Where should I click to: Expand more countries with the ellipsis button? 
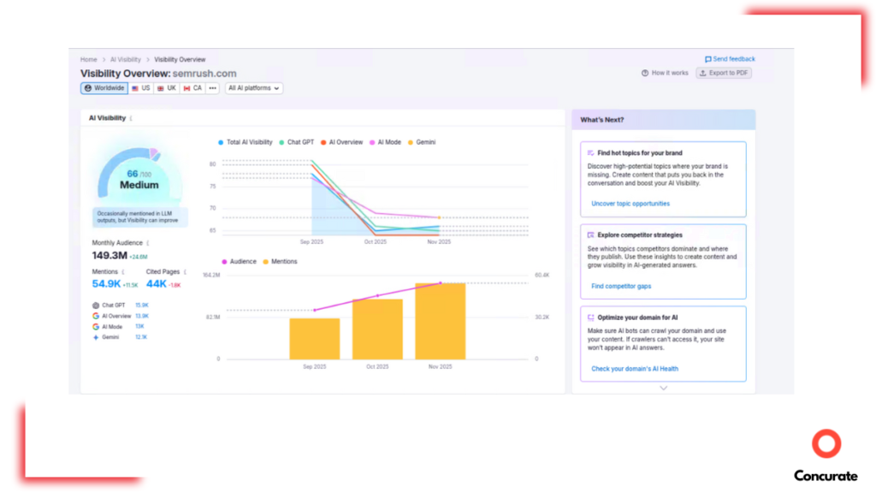pos(214,88)
